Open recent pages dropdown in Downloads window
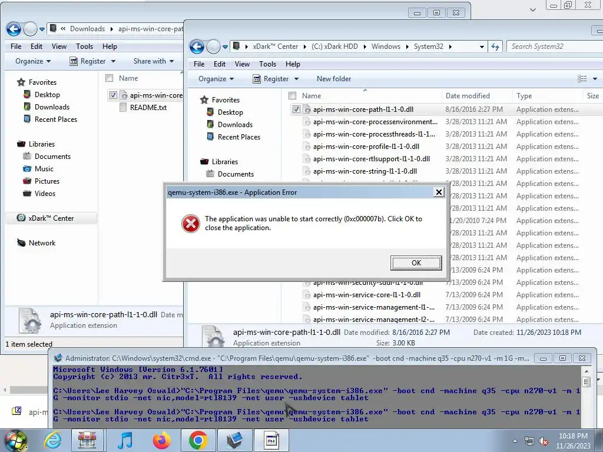 [x=42, y=29]
